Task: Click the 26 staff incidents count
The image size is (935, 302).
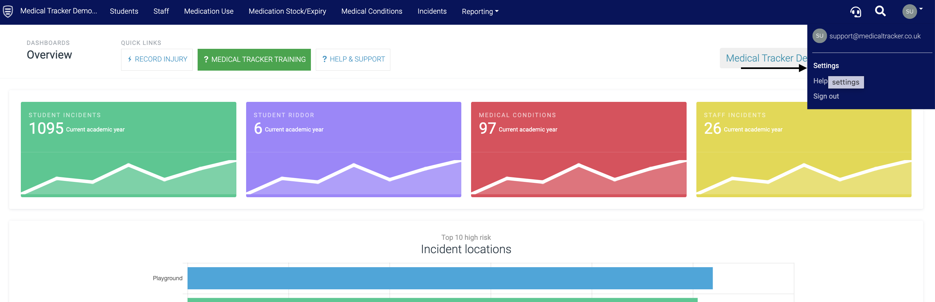Action: point(712,128)
